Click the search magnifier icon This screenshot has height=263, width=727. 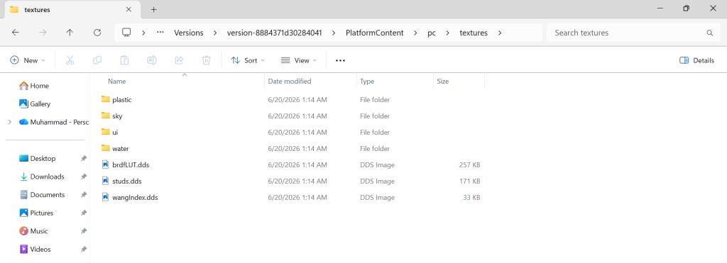[x=709, y=33]
